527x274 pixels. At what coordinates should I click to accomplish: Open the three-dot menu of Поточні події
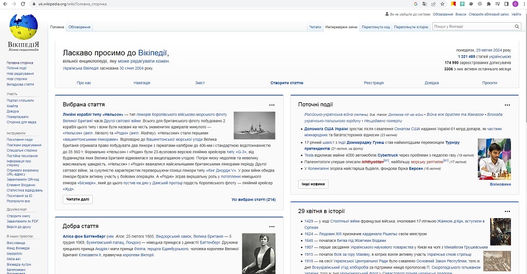coord(507,105)
